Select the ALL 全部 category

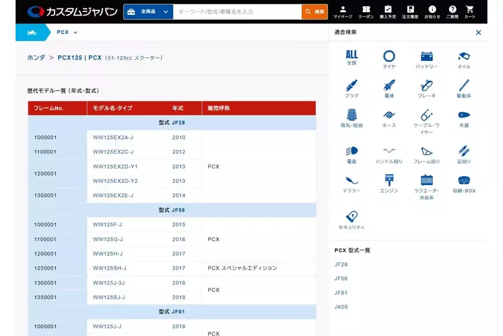[351, 58]
